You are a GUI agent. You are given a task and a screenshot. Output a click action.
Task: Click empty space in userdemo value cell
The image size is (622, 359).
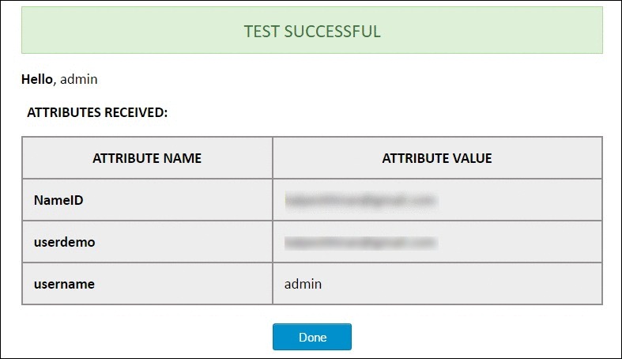click(520, 243)
